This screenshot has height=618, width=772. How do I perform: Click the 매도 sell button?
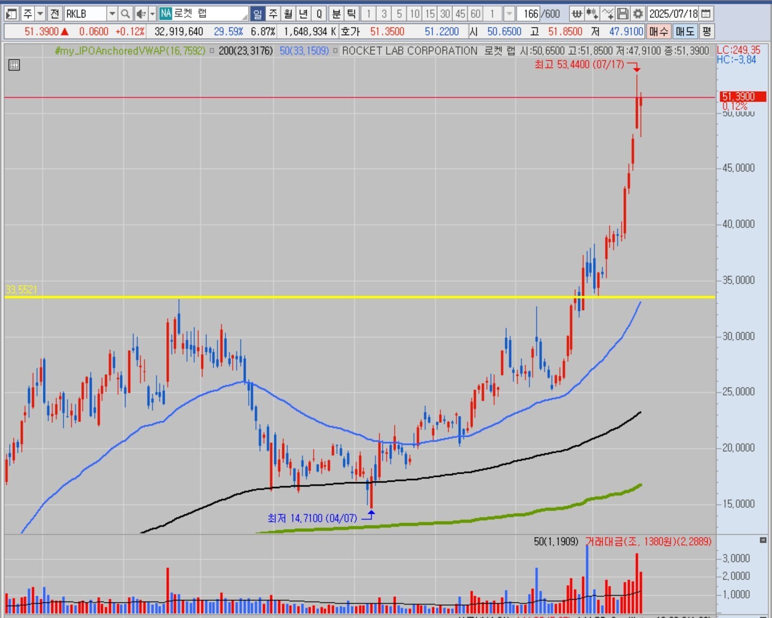685,32
